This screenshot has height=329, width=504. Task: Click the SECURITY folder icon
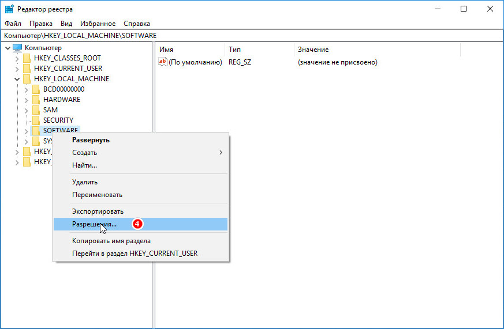36,120
